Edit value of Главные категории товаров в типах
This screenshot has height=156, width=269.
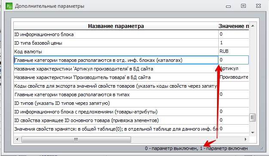coord(233,95)
